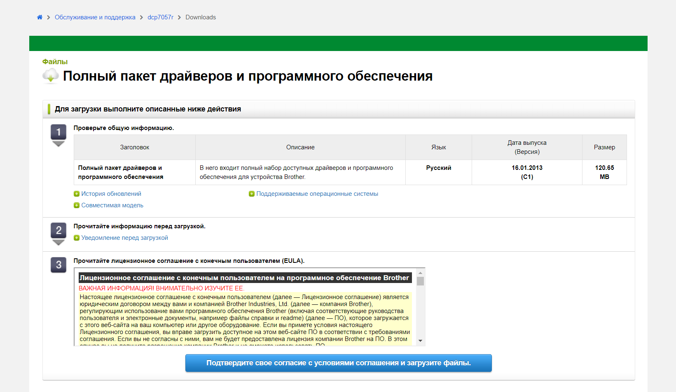Expand 'Уведомление перед загрузкой' notice
The width and height of the screenshot is (676, 392).
coord(124,238)
